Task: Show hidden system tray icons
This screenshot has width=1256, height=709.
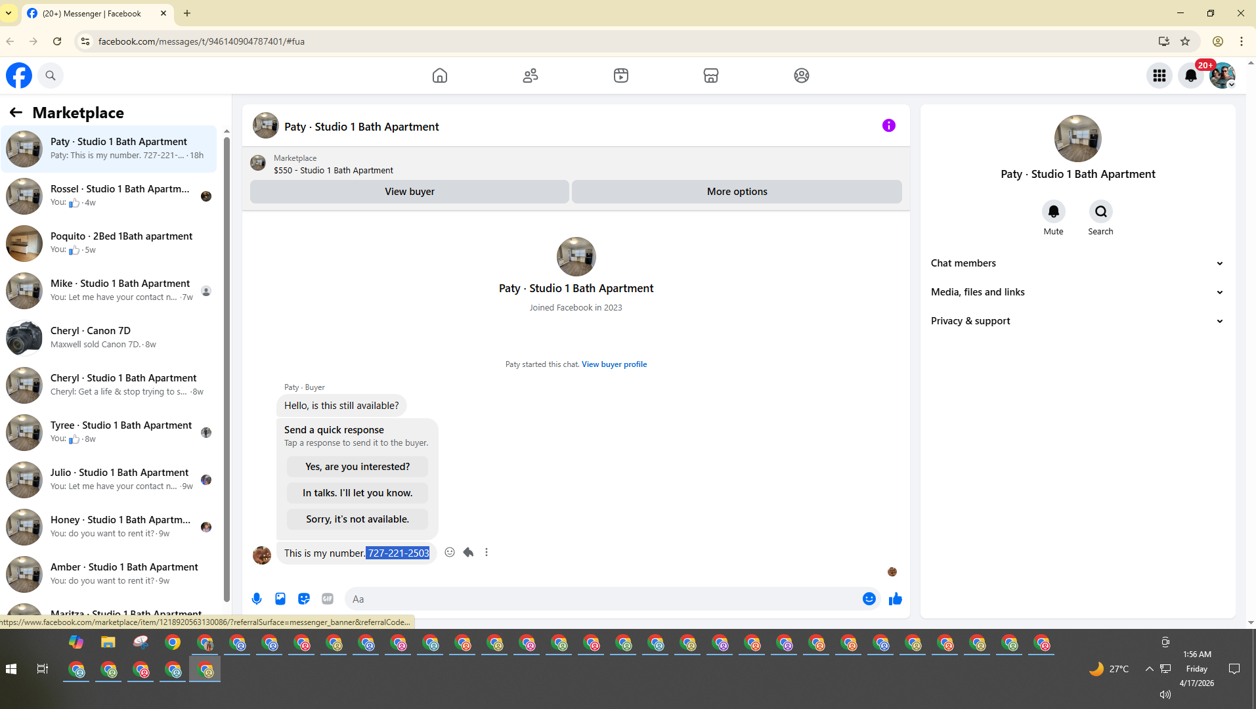Action: pos(1149,669)
